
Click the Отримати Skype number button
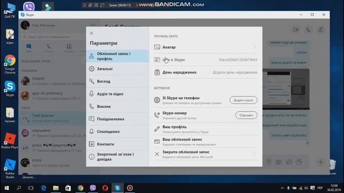246,115
